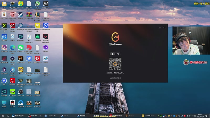
Task: Switch to QQ login in the WeGame window
Action: (113, 54)
